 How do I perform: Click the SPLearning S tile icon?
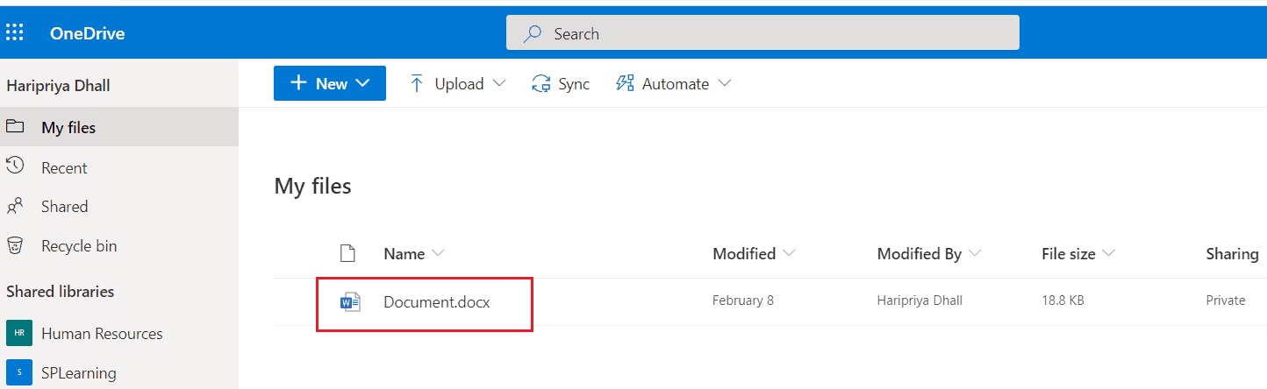click(x=18, y=372)
